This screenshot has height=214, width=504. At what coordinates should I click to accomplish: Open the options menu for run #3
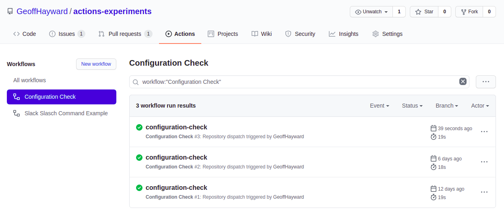coord(484,132)
